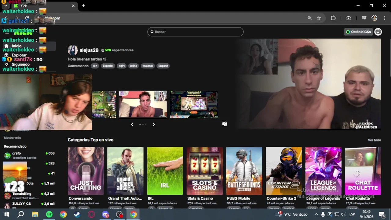
Task: Open the network tray icon
Action: [x=336, y=215]
